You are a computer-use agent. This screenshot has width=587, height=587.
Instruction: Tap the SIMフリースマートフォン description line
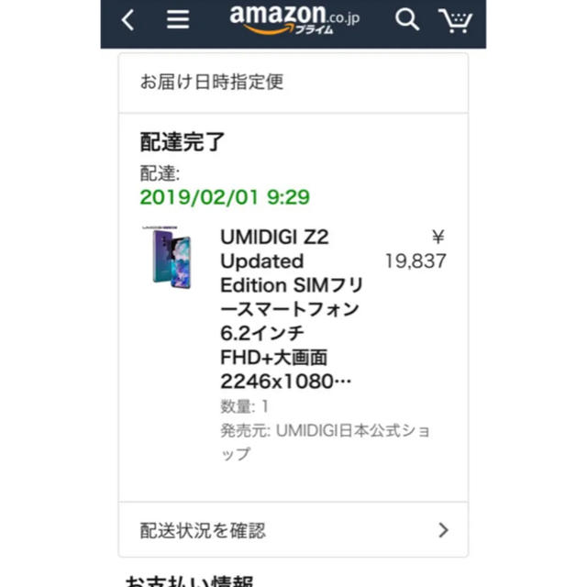[x=292, y=297]
